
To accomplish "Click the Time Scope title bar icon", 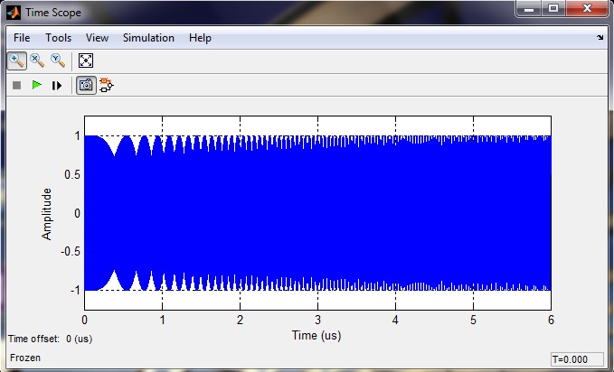I will tap(14, 12).
